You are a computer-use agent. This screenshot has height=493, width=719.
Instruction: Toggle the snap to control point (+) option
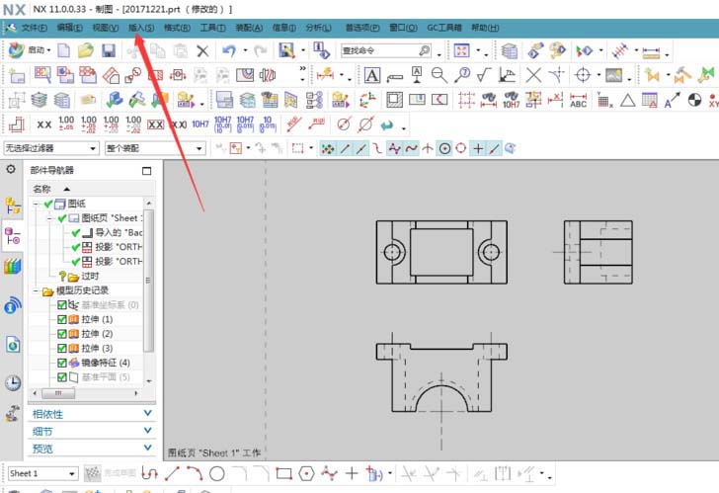[478, 148]
